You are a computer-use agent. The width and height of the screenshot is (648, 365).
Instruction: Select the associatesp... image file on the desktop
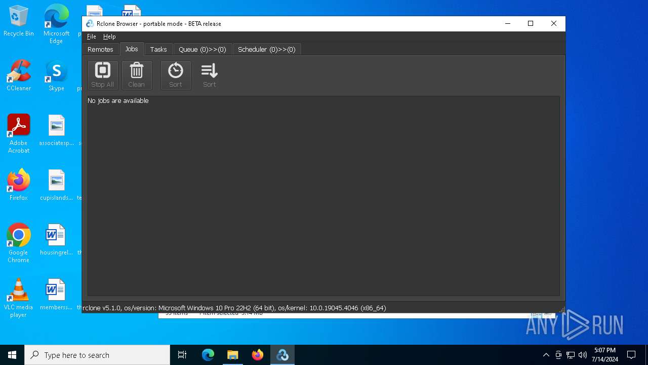pos(56,131)
